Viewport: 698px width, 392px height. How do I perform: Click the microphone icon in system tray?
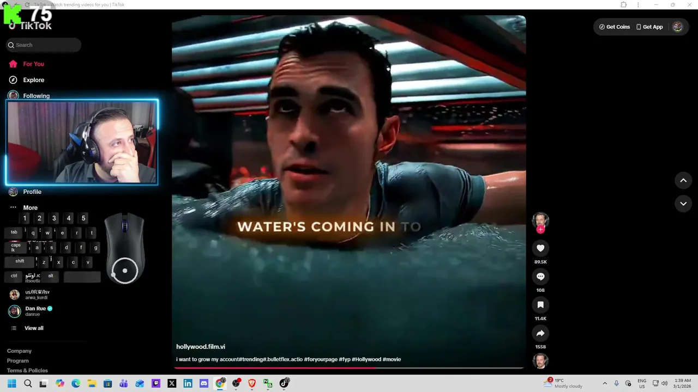[x=617, y=383]
